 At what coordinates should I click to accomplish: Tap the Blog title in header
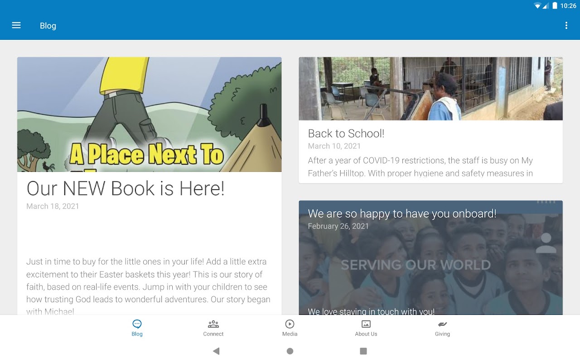48,26
